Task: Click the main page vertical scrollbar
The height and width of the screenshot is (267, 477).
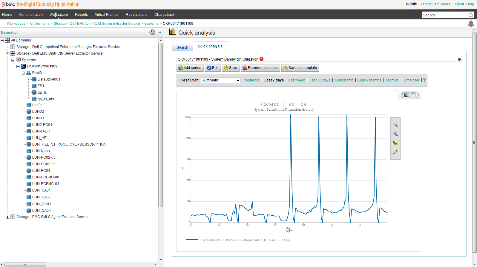Action: (474, 143)
